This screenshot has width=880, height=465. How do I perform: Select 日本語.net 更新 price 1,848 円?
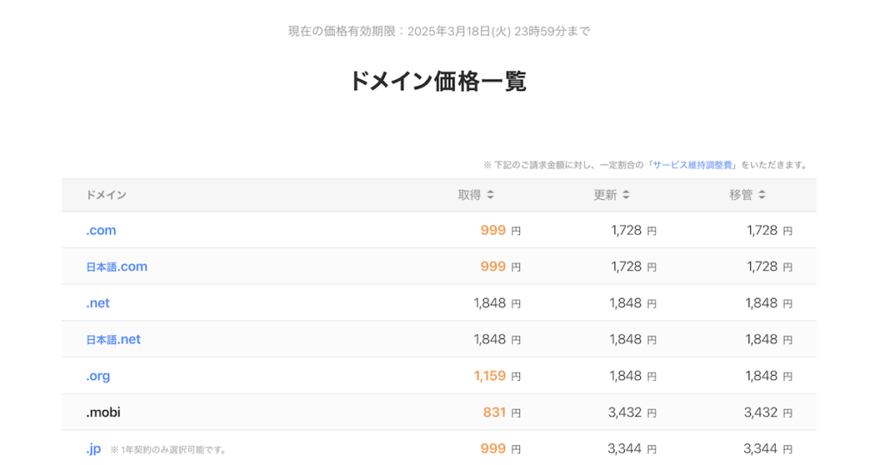point(633,340)
